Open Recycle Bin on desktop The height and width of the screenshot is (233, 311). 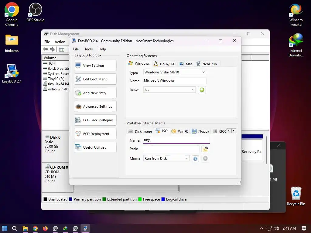pos(296,196)
